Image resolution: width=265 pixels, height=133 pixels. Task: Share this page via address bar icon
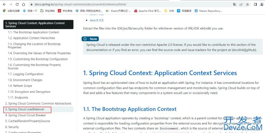pos(241,4)
